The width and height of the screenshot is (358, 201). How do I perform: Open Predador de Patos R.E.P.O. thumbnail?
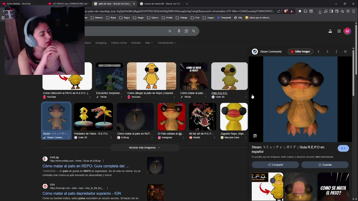pos(93,117)
